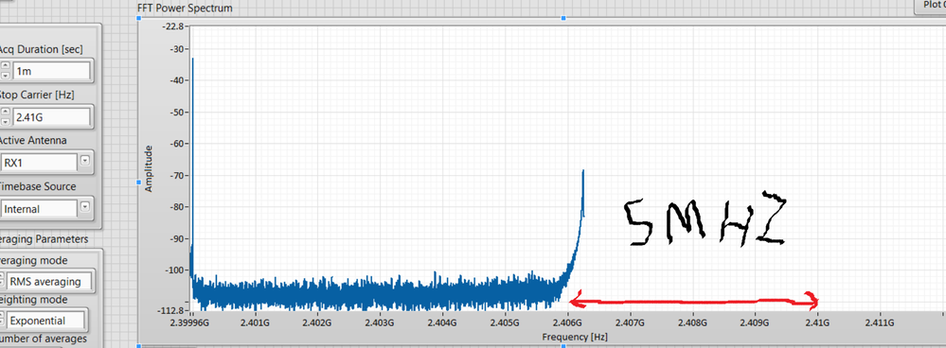
Task: Click the spectrum peak near 2.406G
Action: pyautogui.click(x=582, y=172)
